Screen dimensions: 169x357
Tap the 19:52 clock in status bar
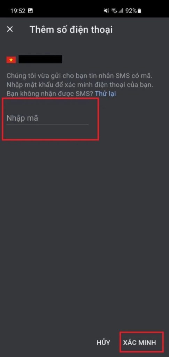(18, 11)
